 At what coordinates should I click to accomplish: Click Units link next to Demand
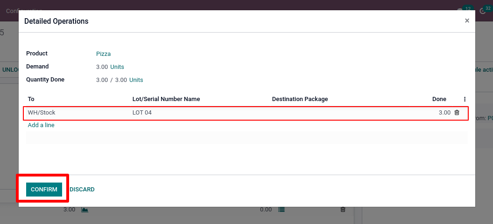coord(117,67)
